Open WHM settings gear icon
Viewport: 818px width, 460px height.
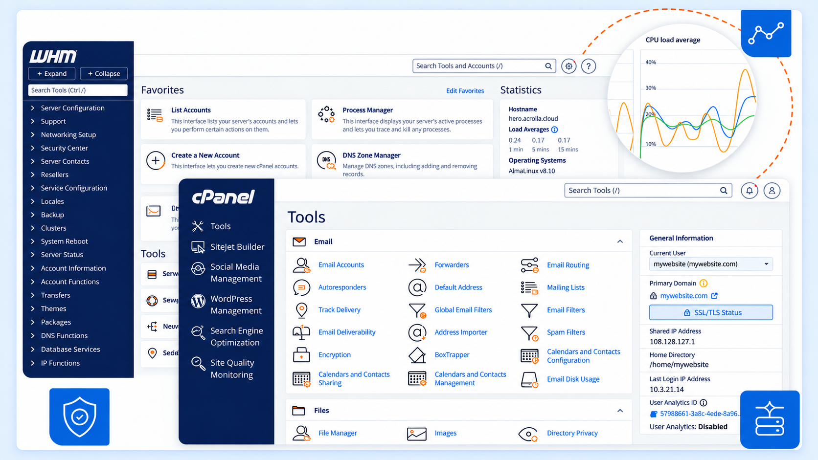pos(568,66)
